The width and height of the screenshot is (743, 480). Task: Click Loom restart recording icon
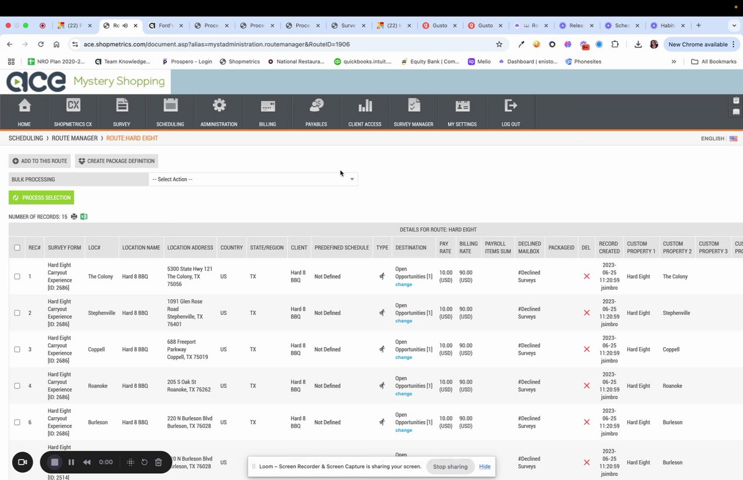tap(145, 462)
